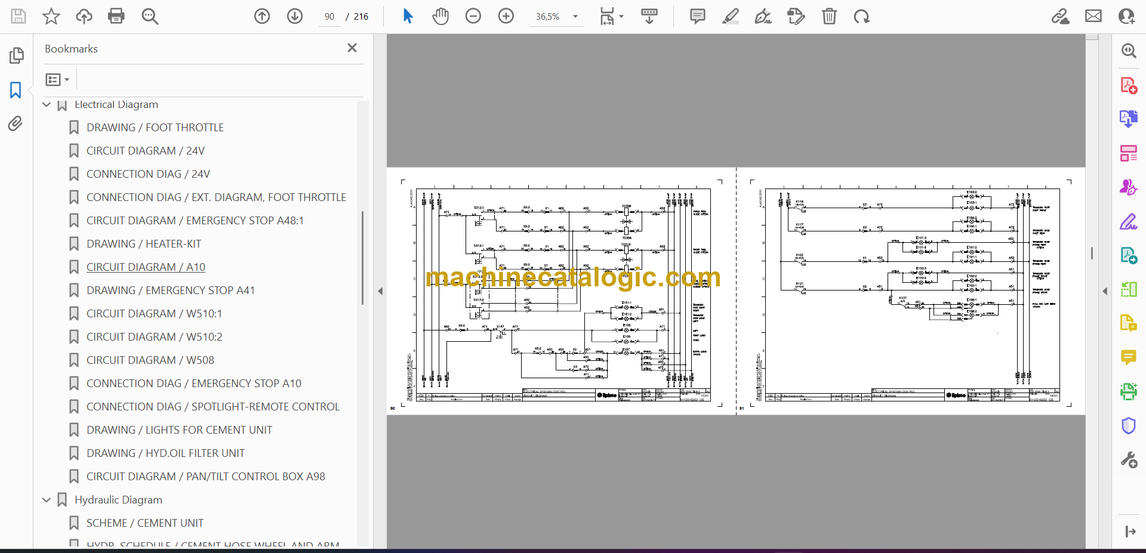Open the attachments paperclip panel

[x=16, y=123]
